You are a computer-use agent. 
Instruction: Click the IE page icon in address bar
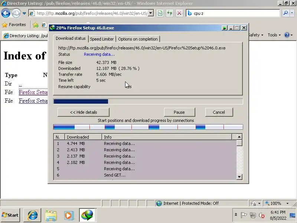coord(32,13)
